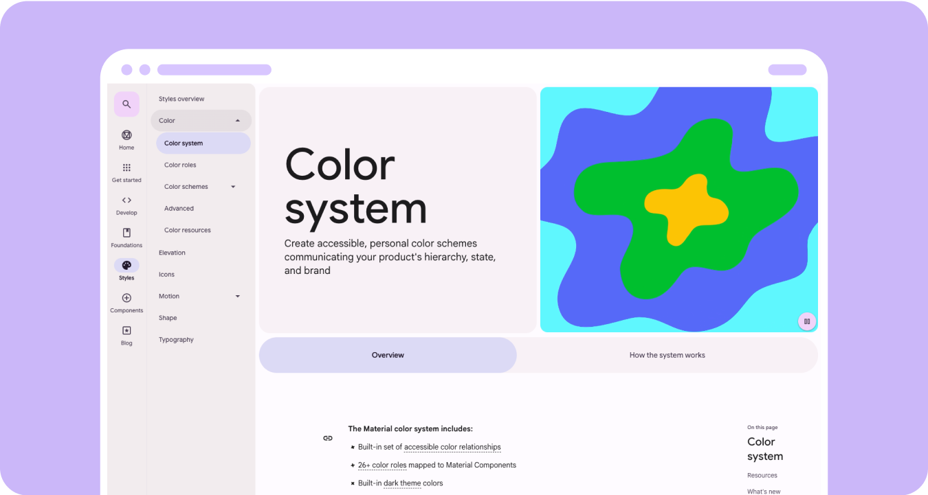Expand the Color schemes submenu
The width and height of the screenshot is (928, 495).
(233, 187)
